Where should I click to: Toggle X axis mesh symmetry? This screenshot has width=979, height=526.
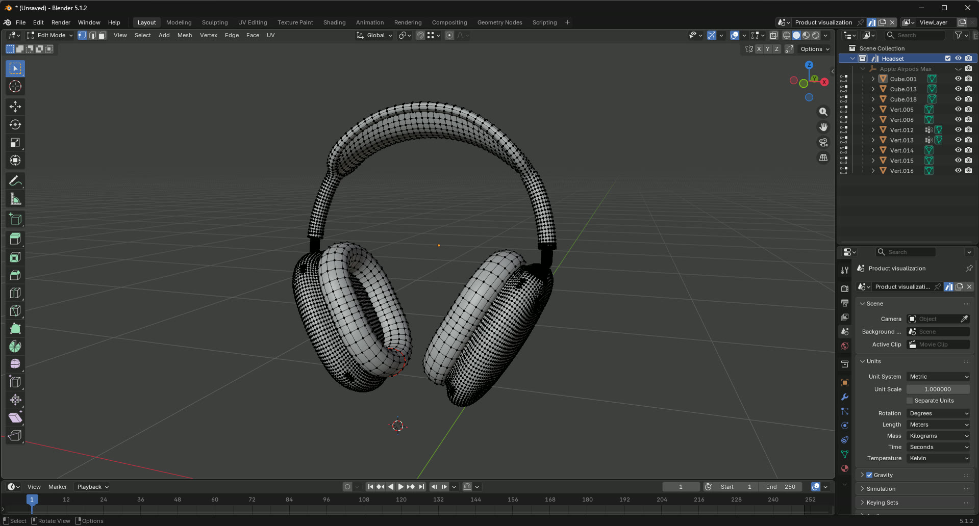pos(759,49)
